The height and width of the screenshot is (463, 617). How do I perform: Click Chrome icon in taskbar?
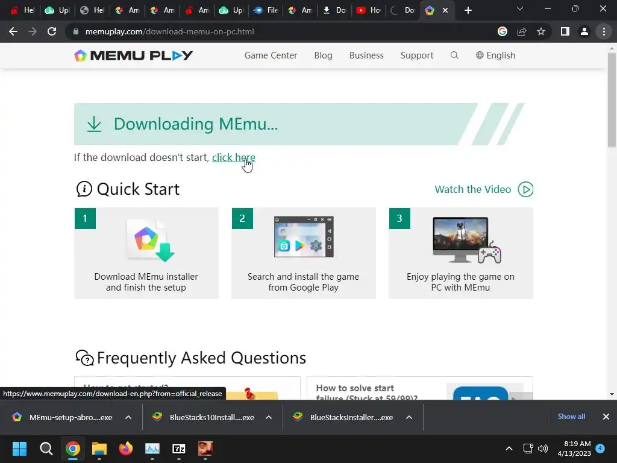(x=72, y=449)
